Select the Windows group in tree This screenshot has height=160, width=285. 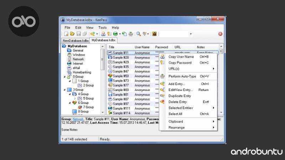(x=79, y=55)
